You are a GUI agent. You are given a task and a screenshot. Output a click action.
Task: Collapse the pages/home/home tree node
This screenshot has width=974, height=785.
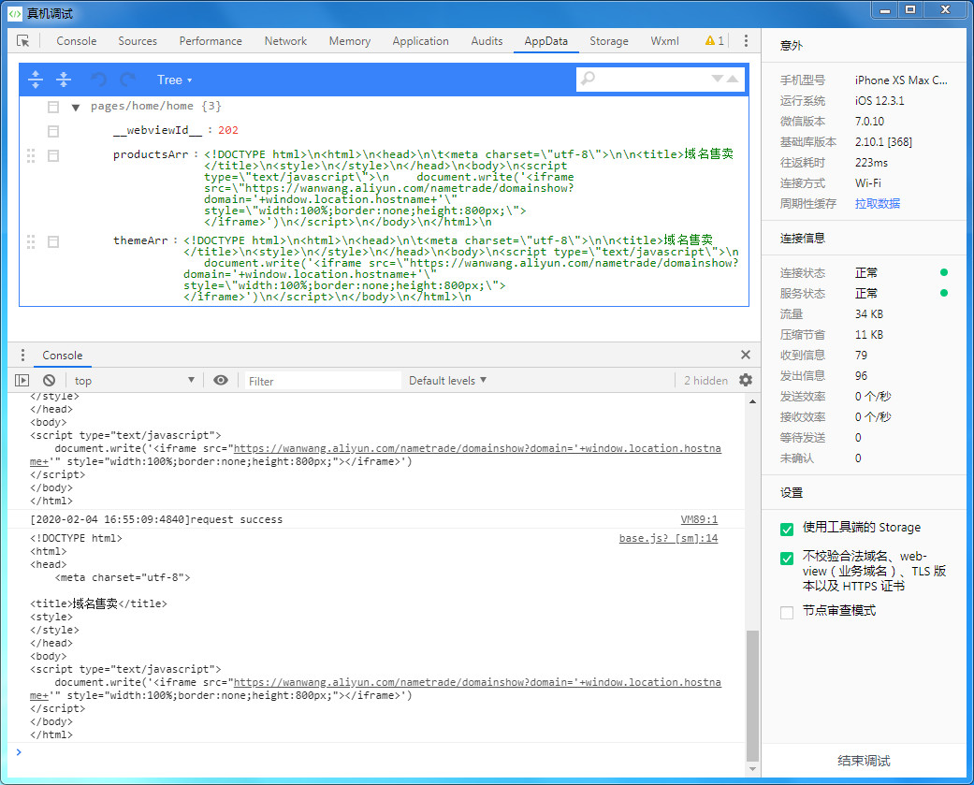click(76, 108)
